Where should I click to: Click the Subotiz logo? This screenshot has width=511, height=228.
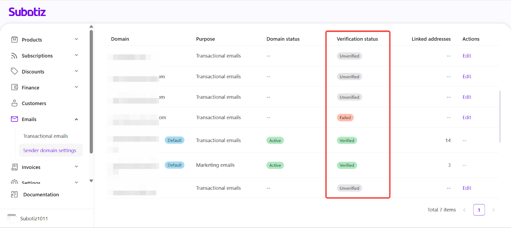point(27,12)
